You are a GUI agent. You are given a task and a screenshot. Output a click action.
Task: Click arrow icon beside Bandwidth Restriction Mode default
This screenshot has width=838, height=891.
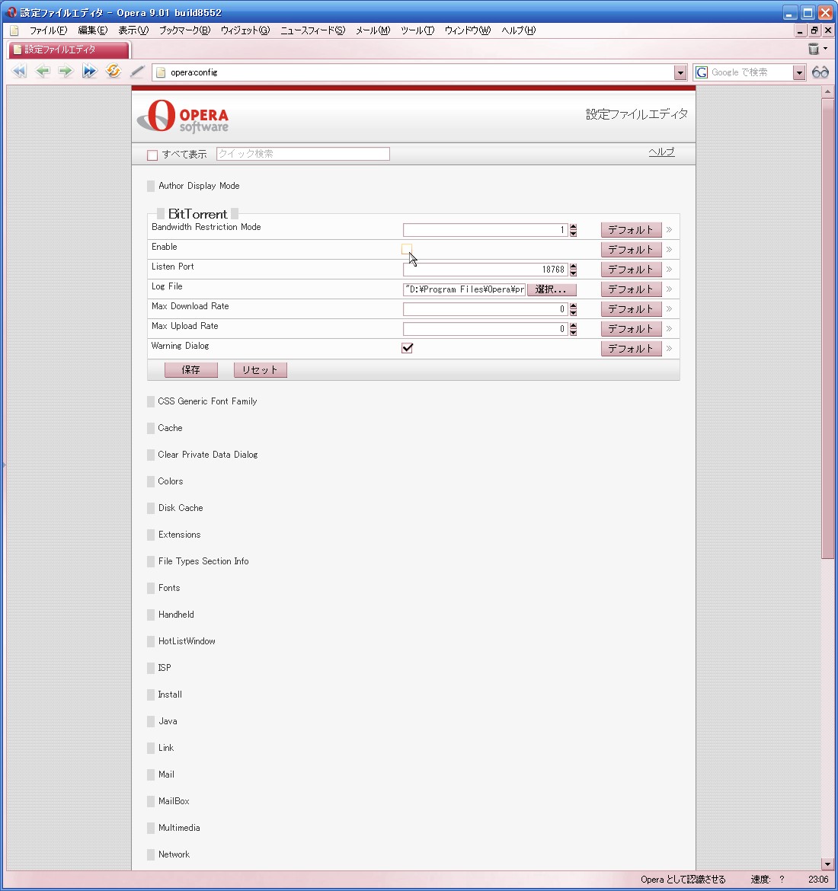click(669, 229)
